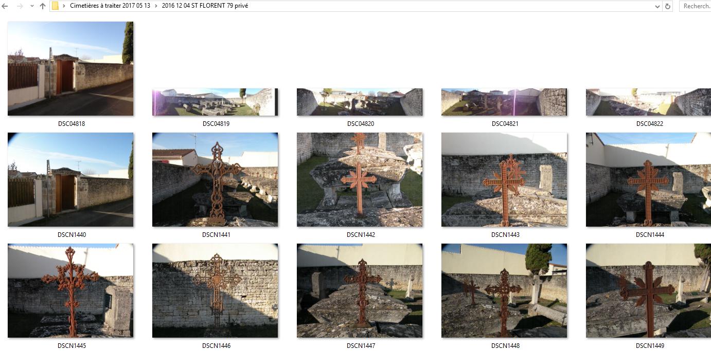Click the file name "DSCN1444"
This screenshot has width=711, height=351.
650,235
